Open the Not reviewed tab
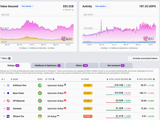Viewport: 160px width, 120px height. (116, 66)
